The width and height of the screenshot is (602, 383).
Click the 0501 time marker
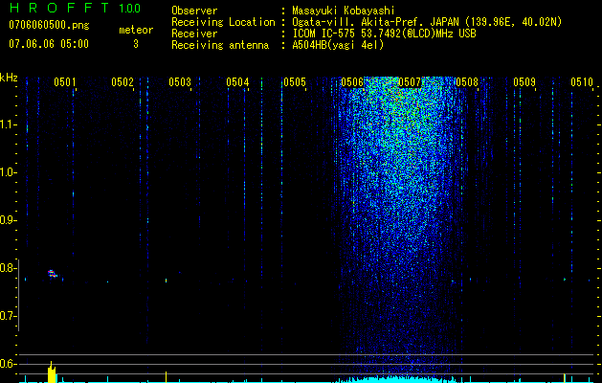64,82
